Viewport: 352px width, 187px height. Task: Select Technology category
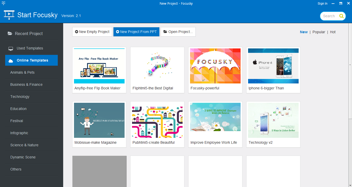point(31,97)
